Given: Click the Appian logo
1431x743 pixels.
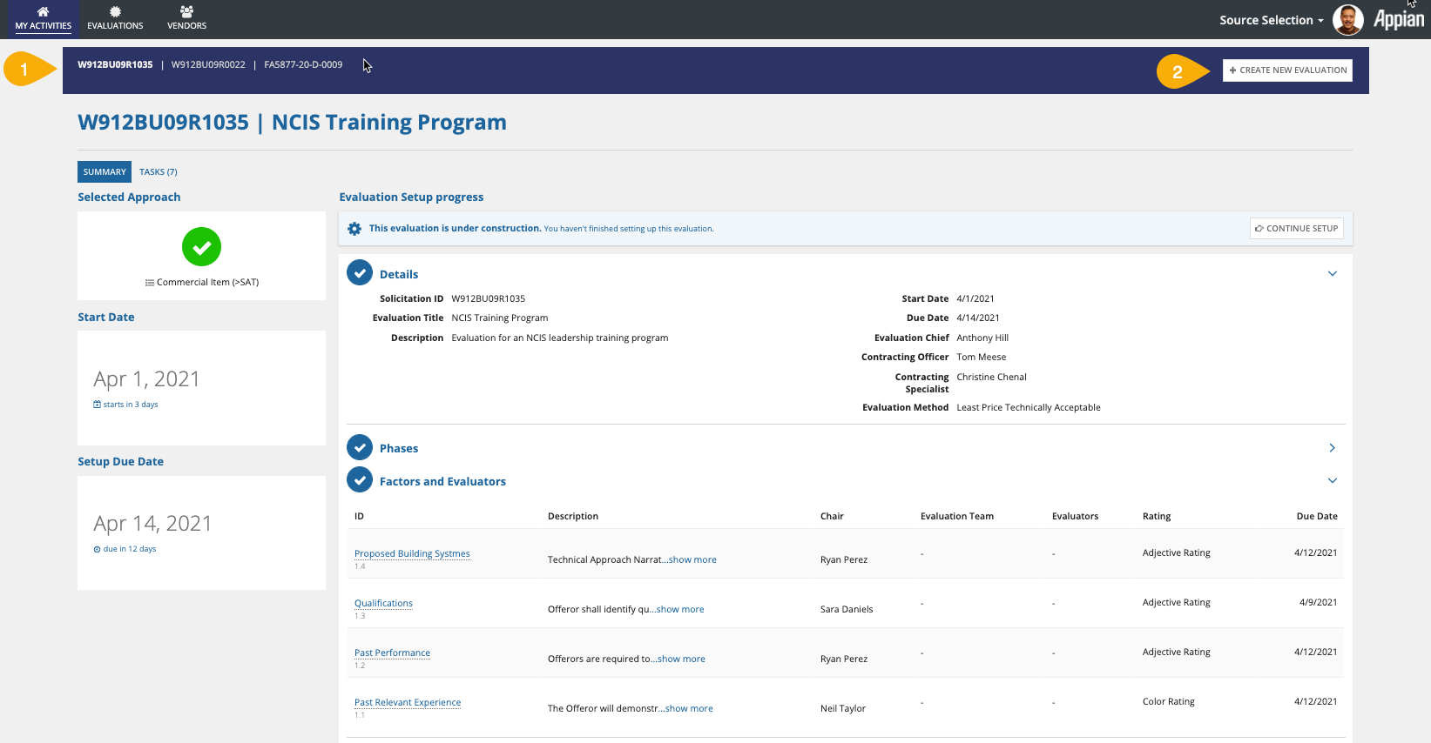Looking at the screenshot, I should [1398, 19].
